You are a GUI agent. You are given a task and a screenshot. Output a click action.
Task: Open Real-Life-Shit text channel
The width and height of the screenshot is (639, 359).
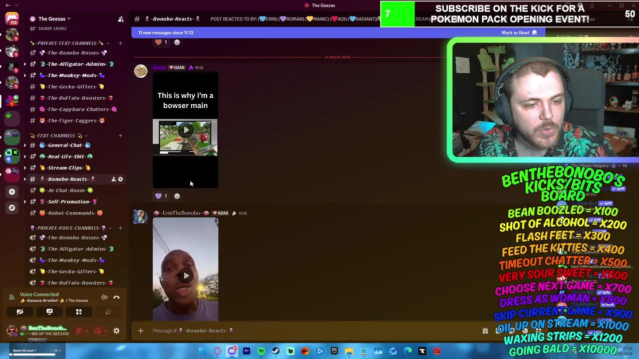tap(67, 157)
